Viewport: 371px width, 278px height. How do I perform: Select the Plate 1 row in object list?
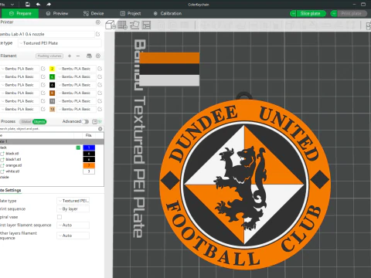52,141
